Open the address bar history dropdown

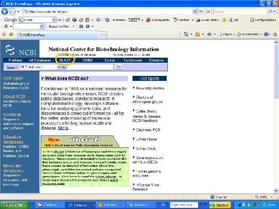[195, 12]
